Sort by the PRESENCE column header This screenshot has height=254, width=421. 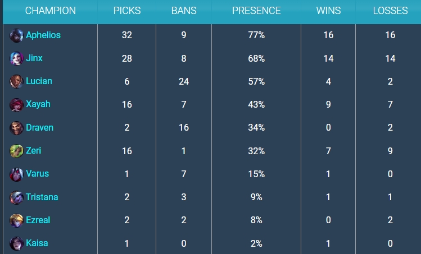coord(256,11)
